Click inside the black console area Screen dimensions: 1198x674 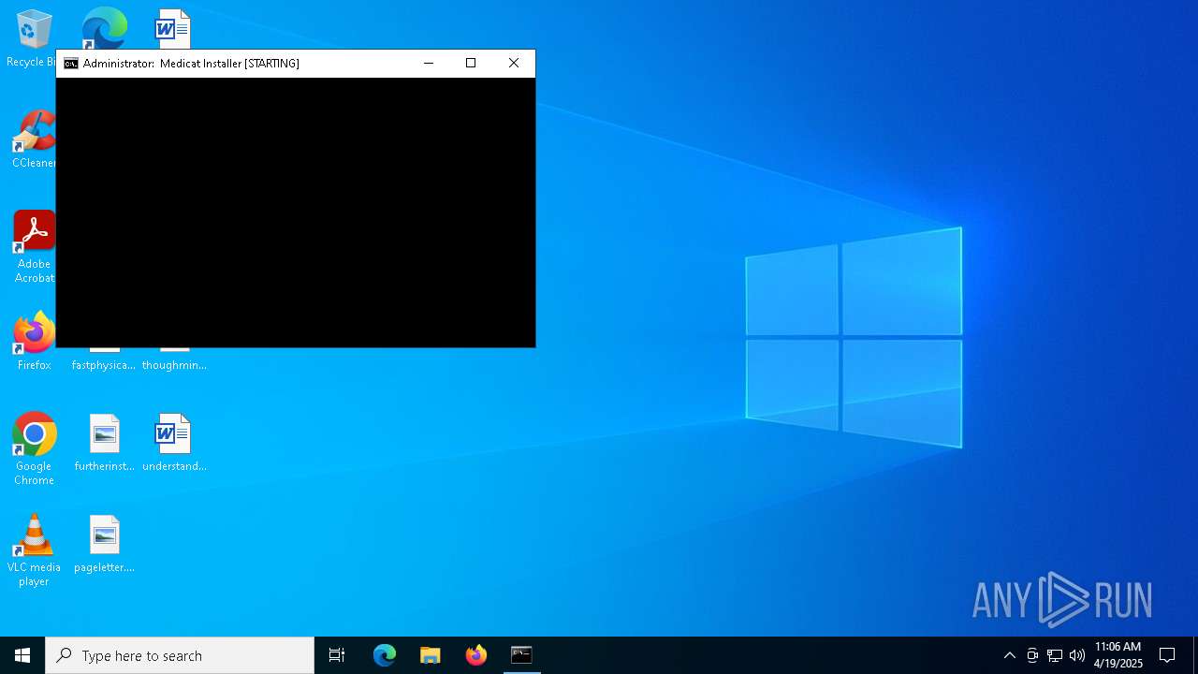[296, 212]
